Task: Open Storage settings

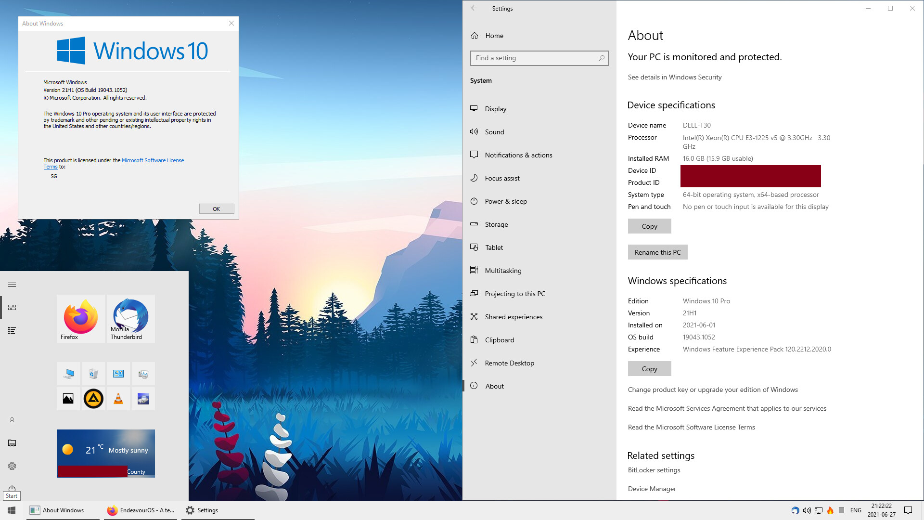Action: click(x=539, y=224)
